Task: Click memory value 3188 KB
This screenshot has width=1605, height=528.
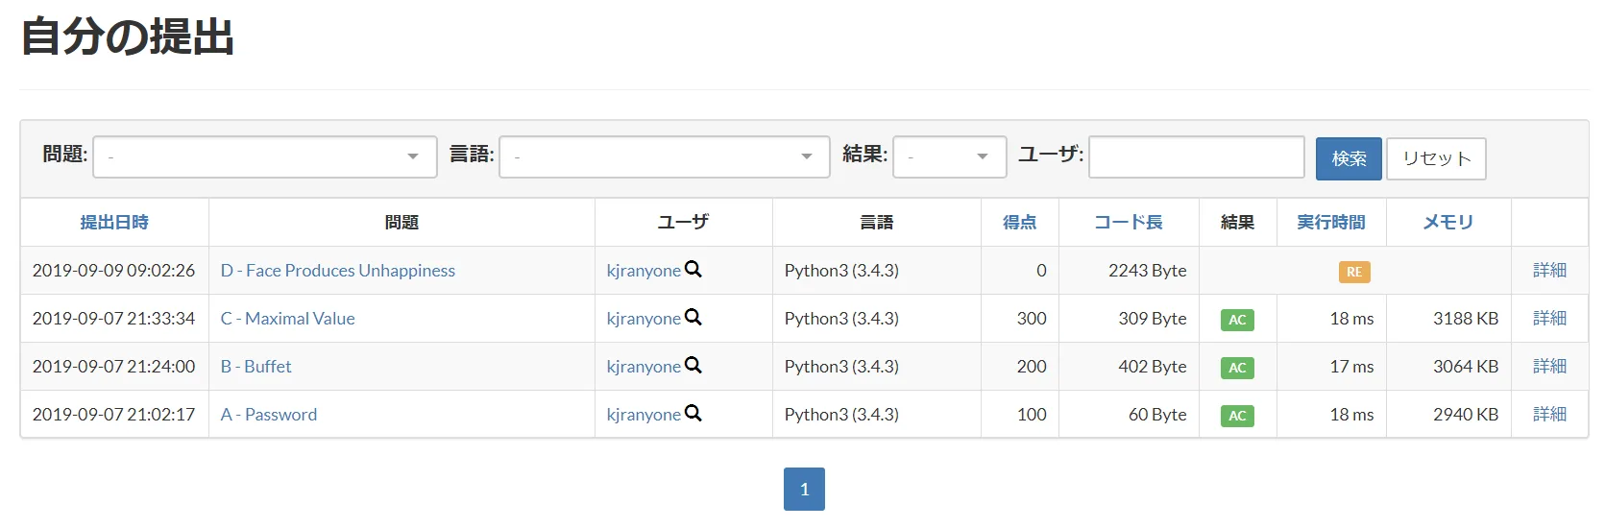Action: tap(1466, 319)
